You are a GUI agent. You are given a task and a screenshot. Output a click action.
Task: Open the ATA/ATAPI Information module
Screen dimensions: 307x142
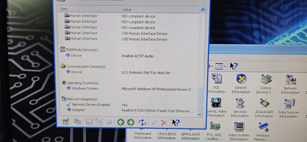tap(264, 108)
